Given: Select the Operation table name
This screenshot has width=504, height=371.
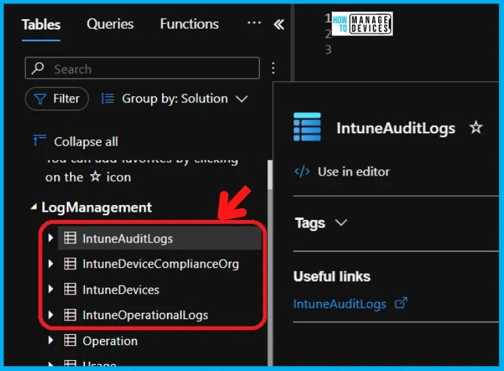Looking at the screenshot, I should [x=110, y=341].
